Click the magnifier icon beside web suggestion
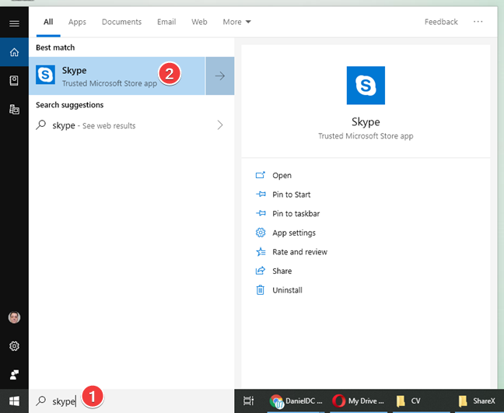Viewport: 504px width, 413px height. 41,124
